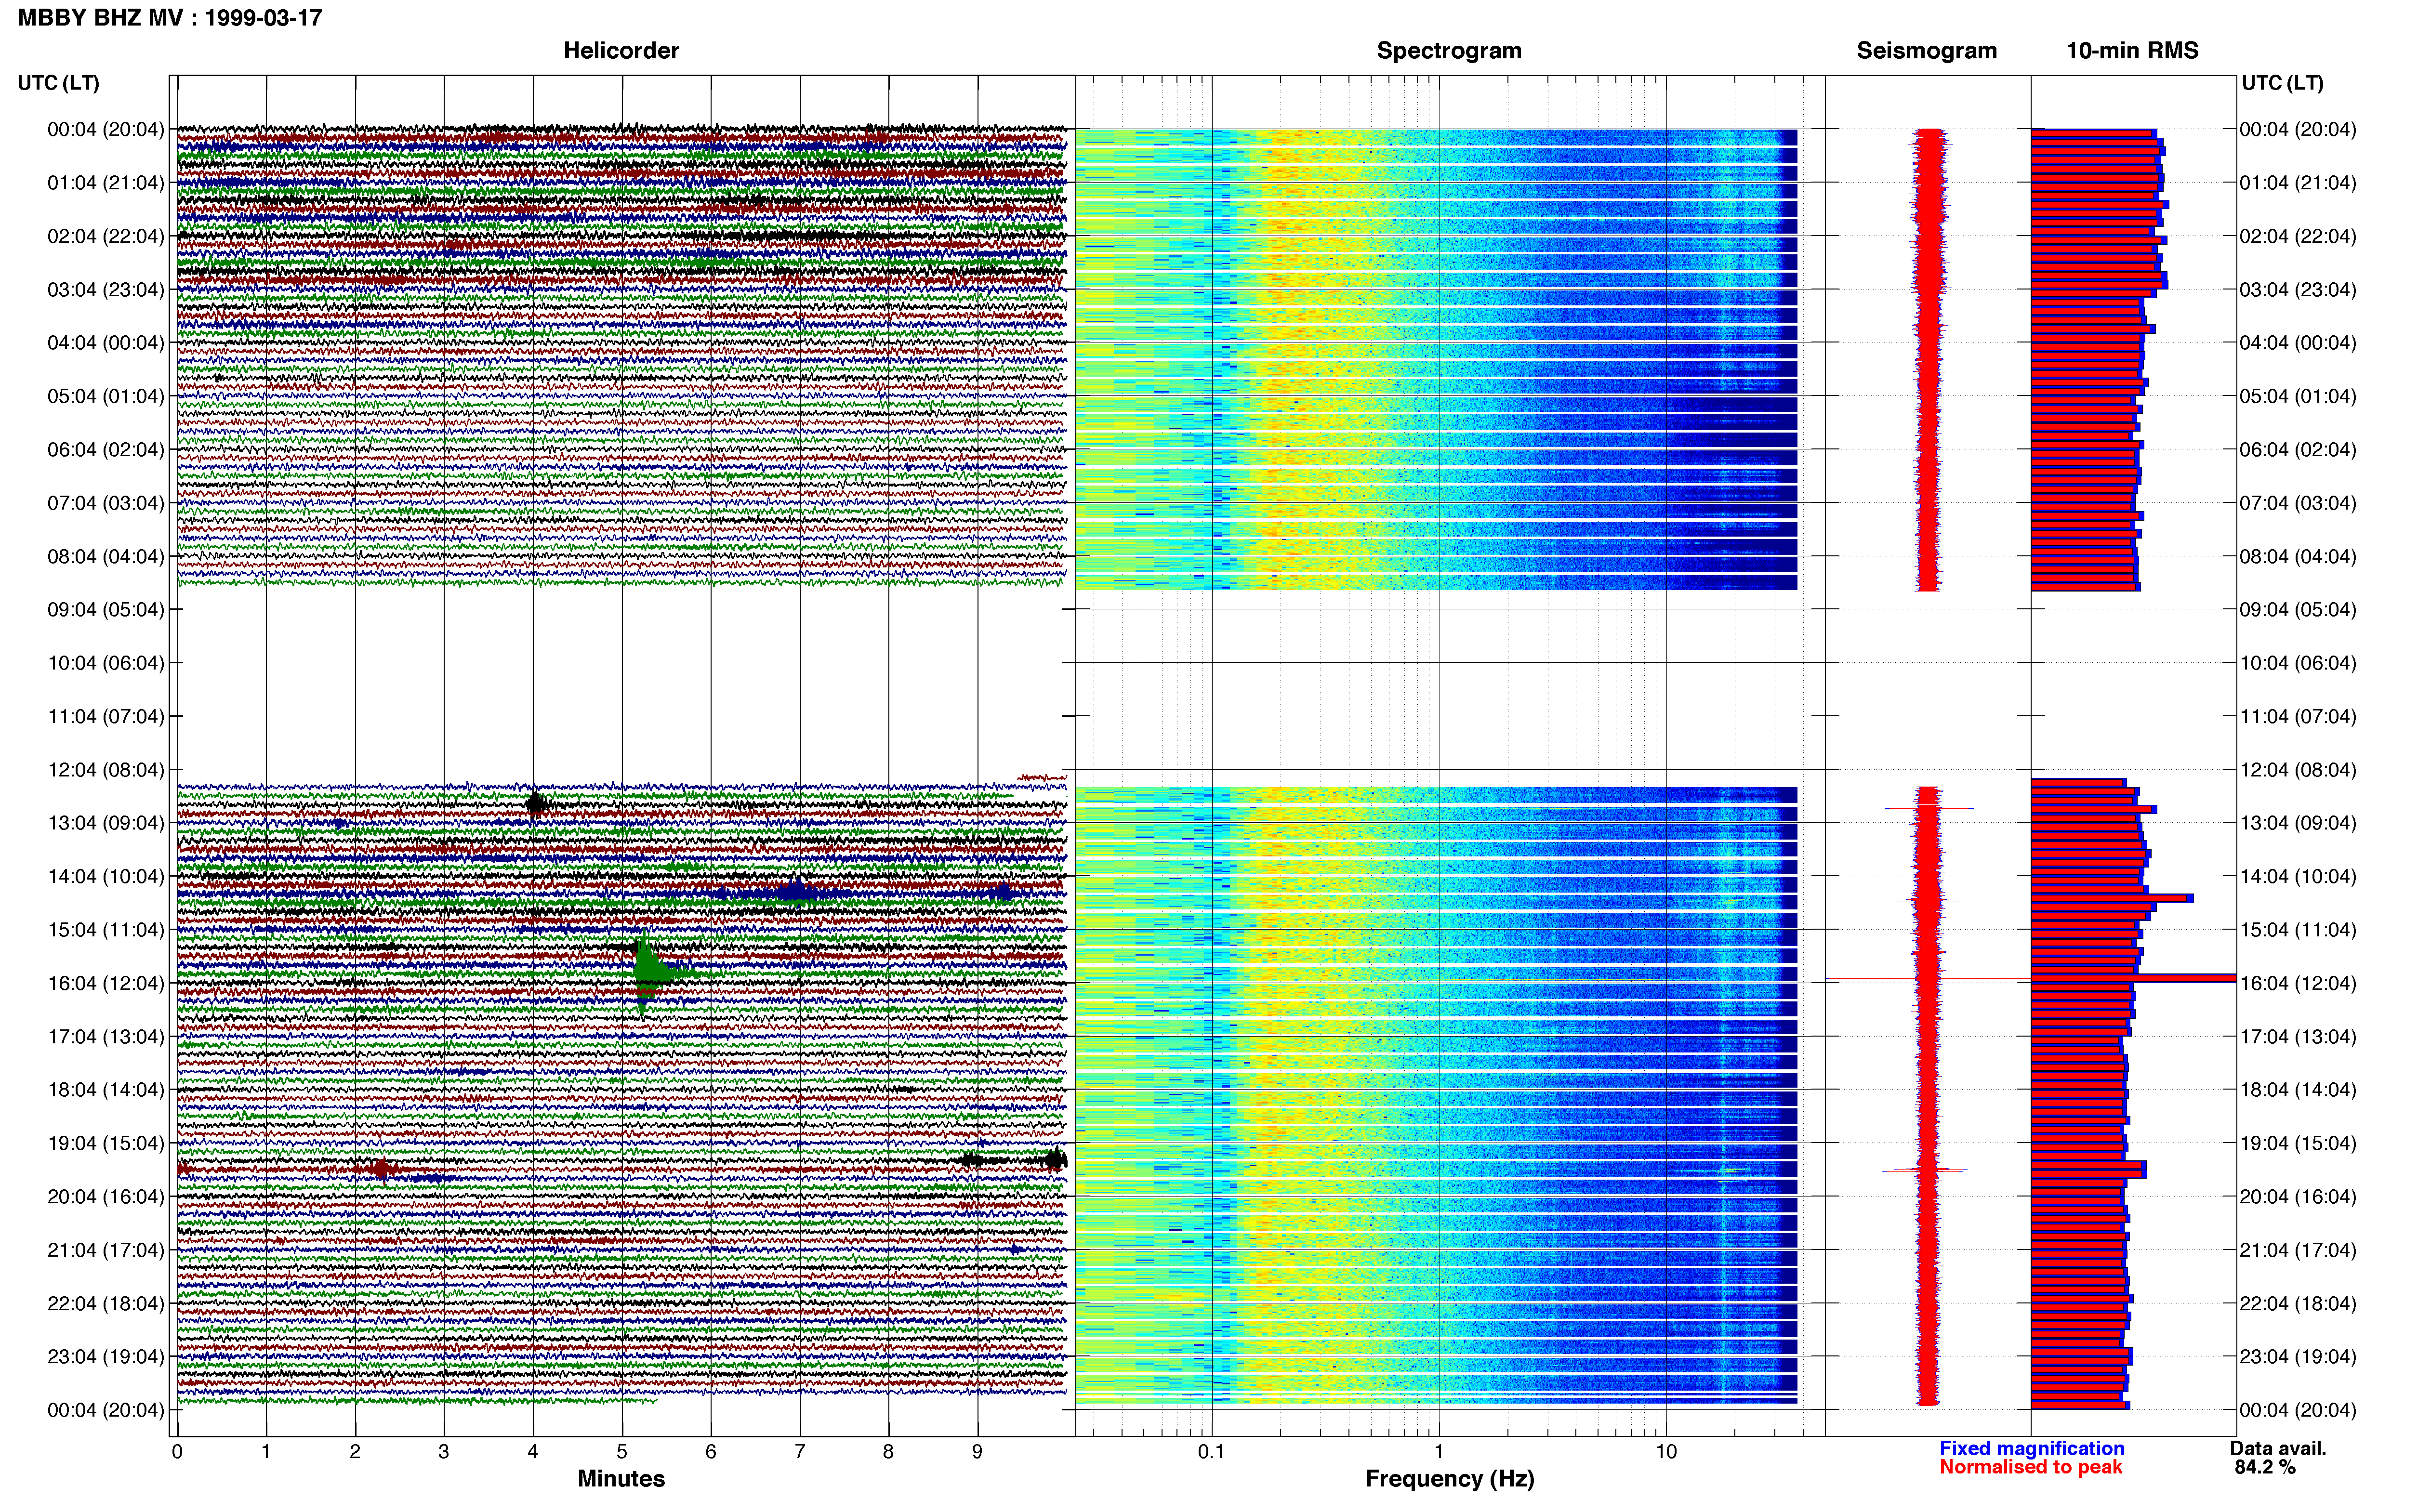2418x1512 pixels.
Task: Click the left 'UTC (LT)' axis label
Action: click(59, 83)
